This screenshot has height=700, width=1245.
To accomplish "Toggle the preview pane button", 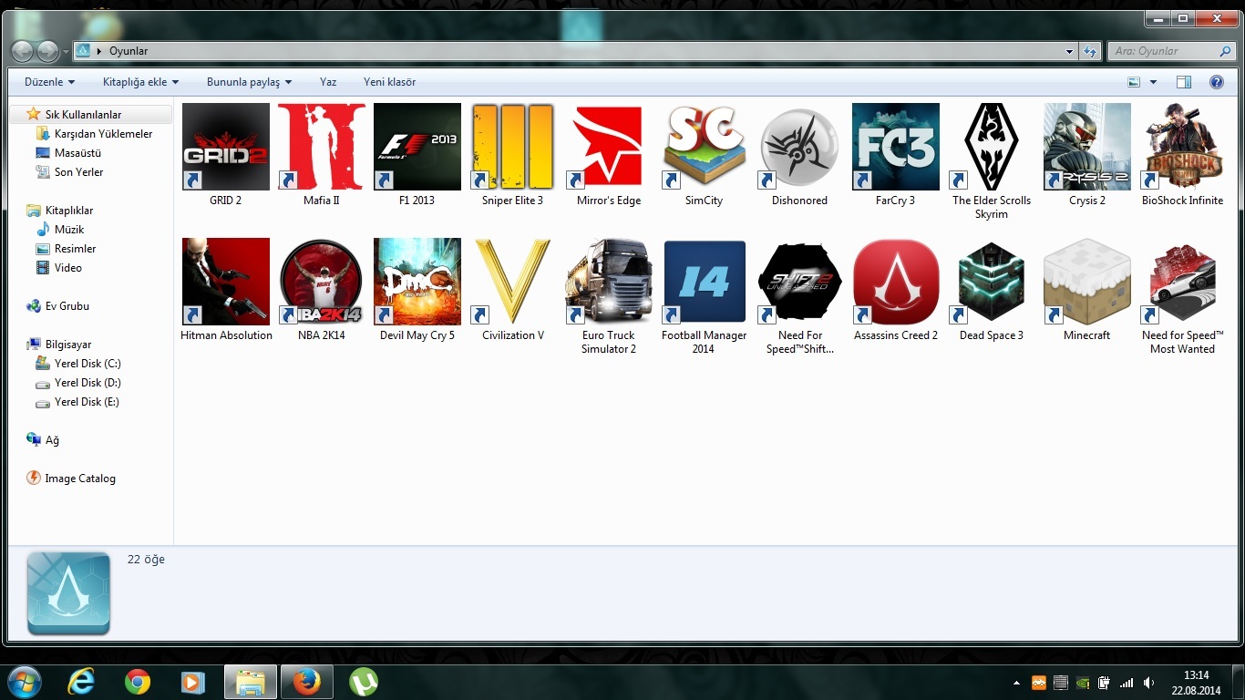I will [x=1183, y=82].
